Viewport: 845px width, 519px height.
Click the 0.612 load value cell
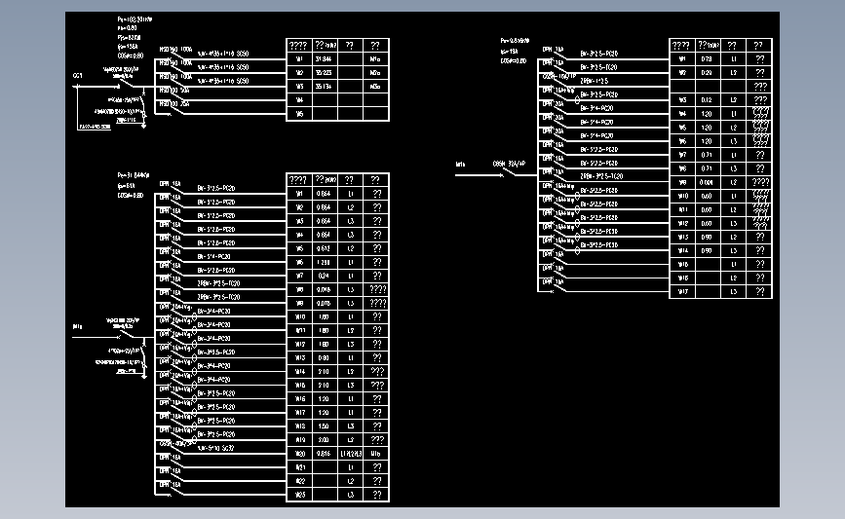coord(325,248)
